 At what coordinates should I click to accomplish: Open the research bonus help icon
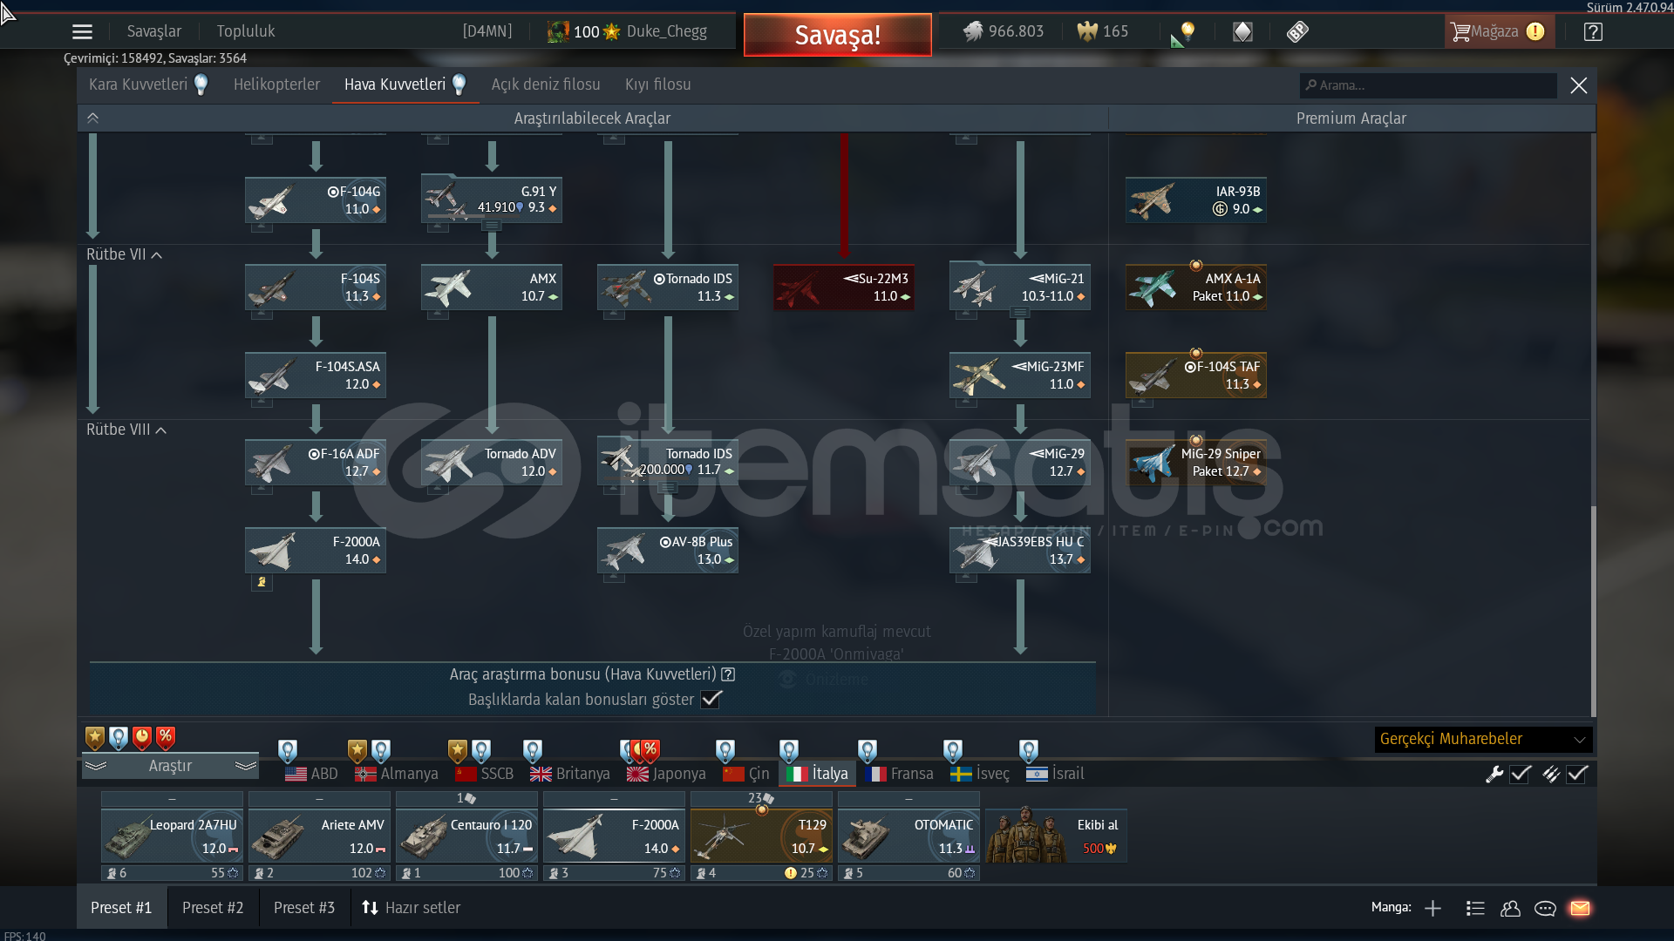(x=728, y=674)
